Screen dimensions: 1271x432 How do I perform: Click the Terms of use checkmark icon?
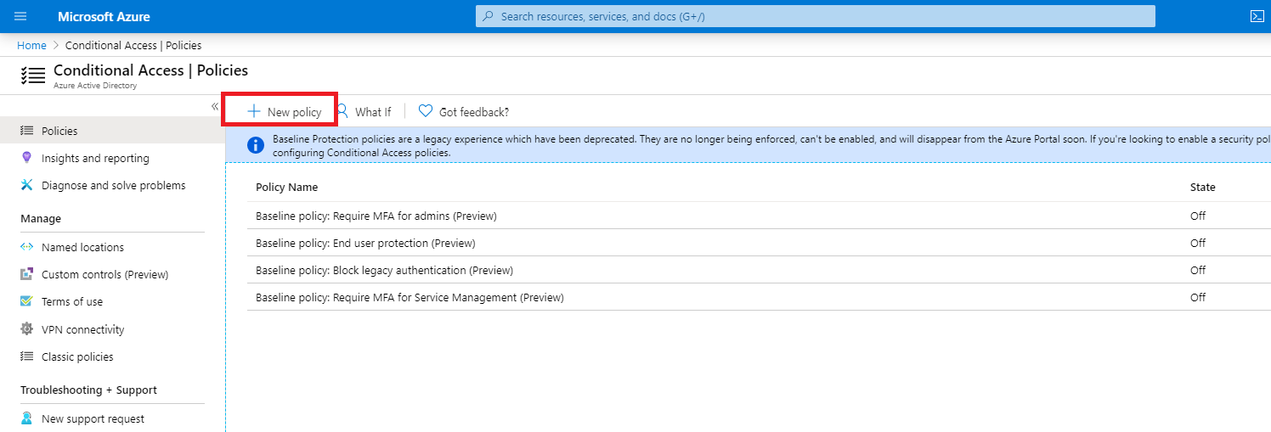[x=26, y=301]
